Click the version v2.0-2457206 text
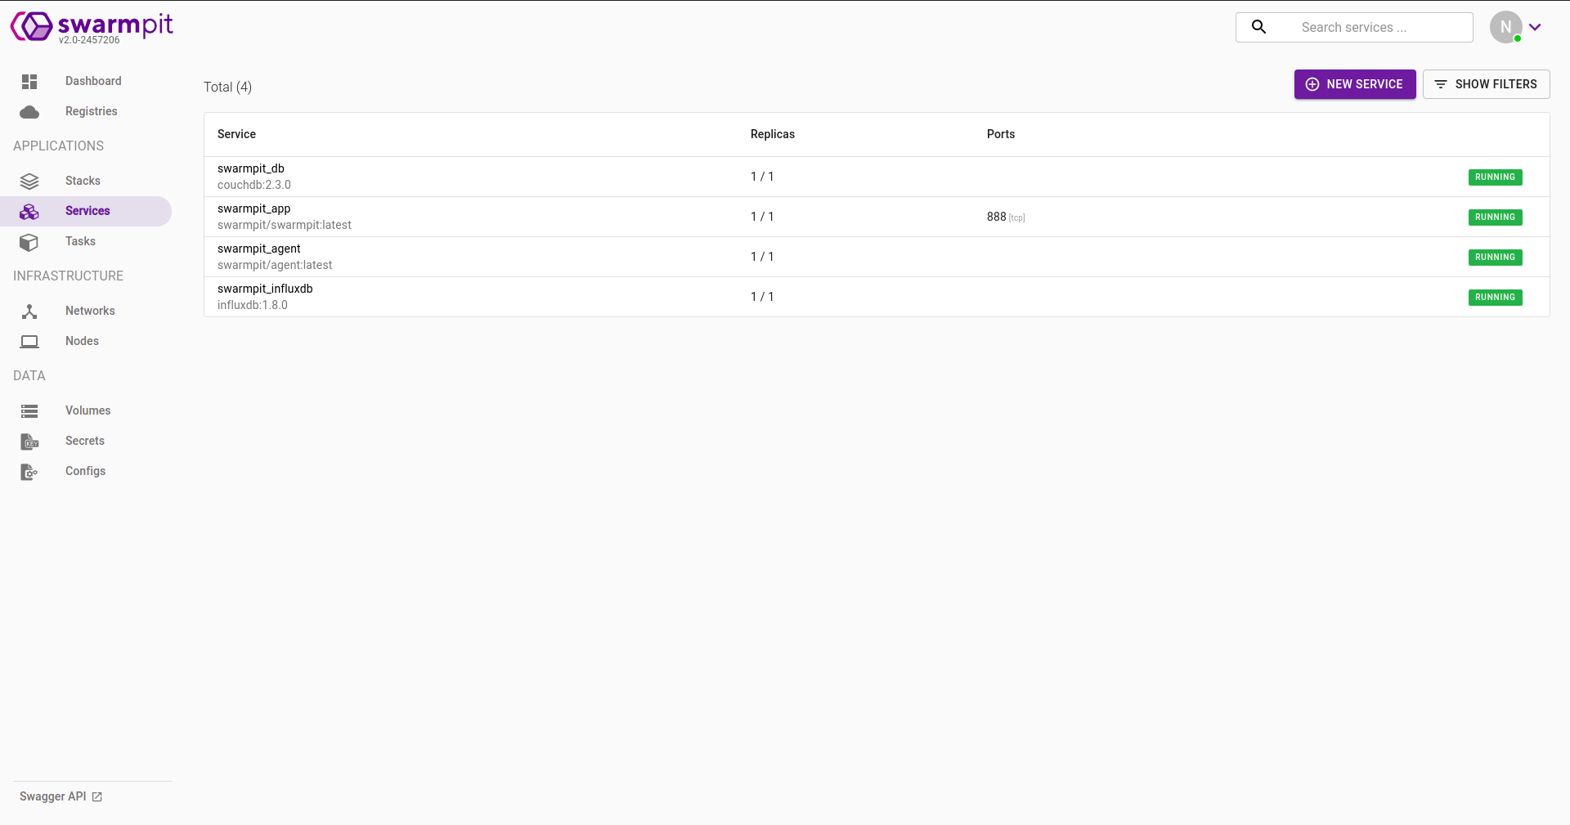 pos(89,39)
